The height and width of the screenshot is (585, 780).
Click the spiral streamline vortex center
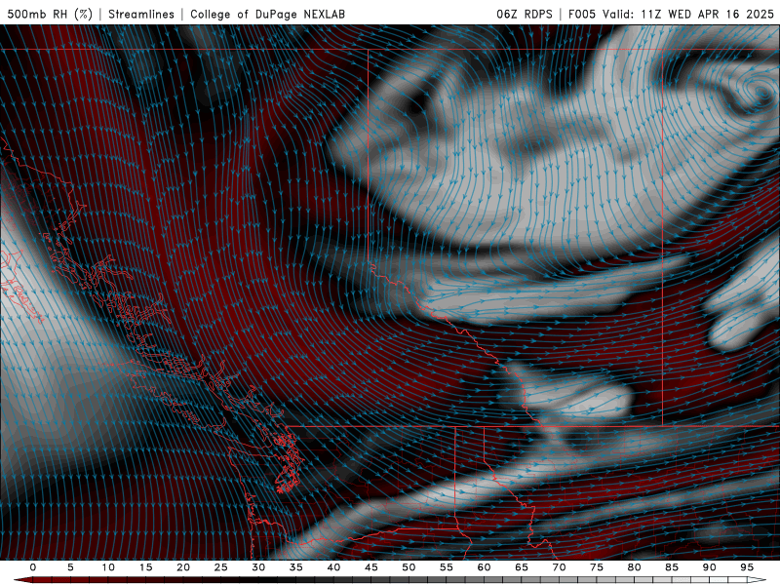pos(761,92)
